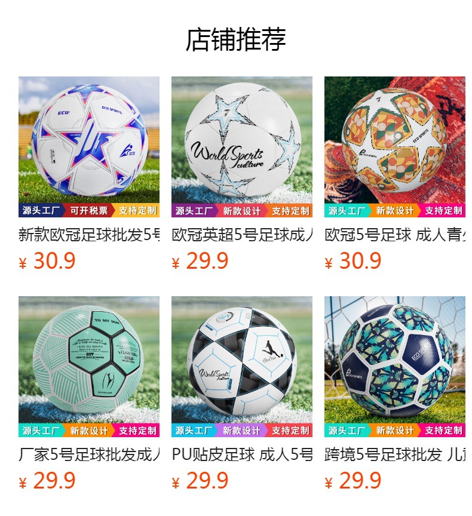The width and height of the screenshot is (472, 516).
Task: Open product title 跨境5号足球批发
Action: (395, 455)
